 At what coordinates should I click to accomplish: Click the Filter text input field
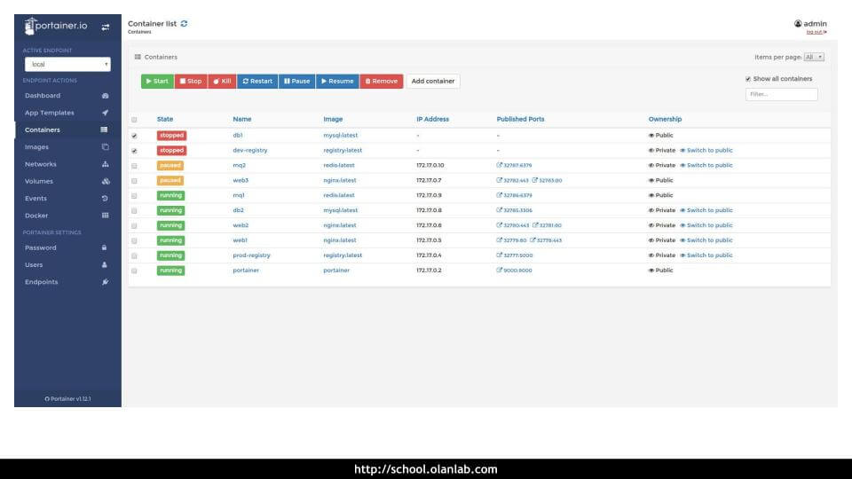click(781, 94)
